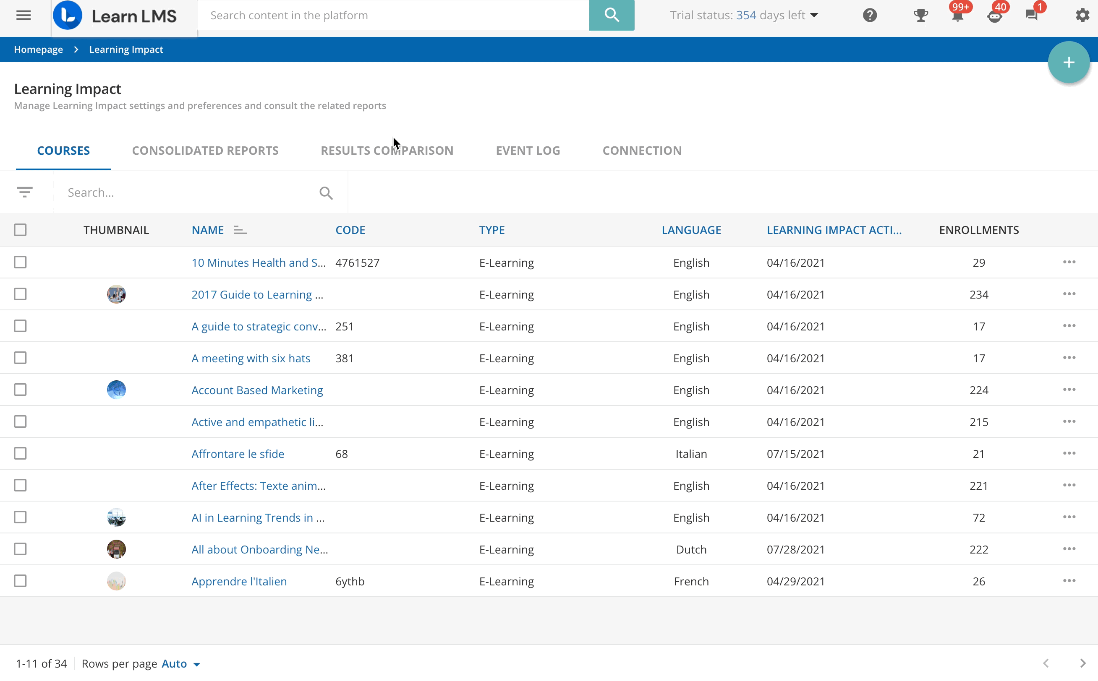Image resolution: width=1098 pixels, height=681 pixels.
Task: Open the table filter icon
Action: [x=25, y=193]
